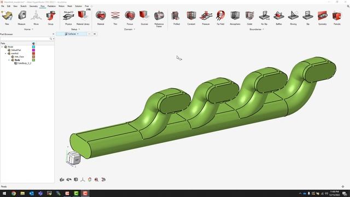Screen dimensions: 350x197
Task: Open the View menu
Action: coord(15,6)
